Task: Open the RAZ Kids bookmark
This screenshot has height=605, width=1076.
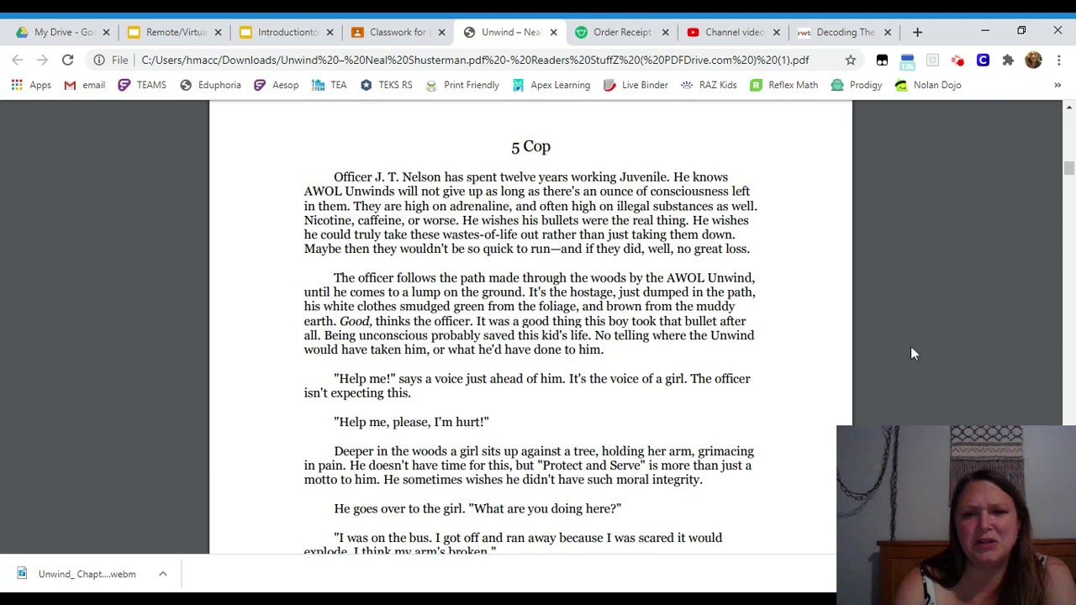Action: click(709, 85)
